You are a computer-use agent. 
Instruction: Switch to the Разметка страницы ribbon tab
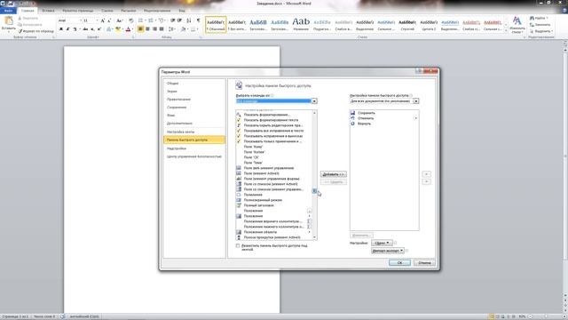(78, 11)
